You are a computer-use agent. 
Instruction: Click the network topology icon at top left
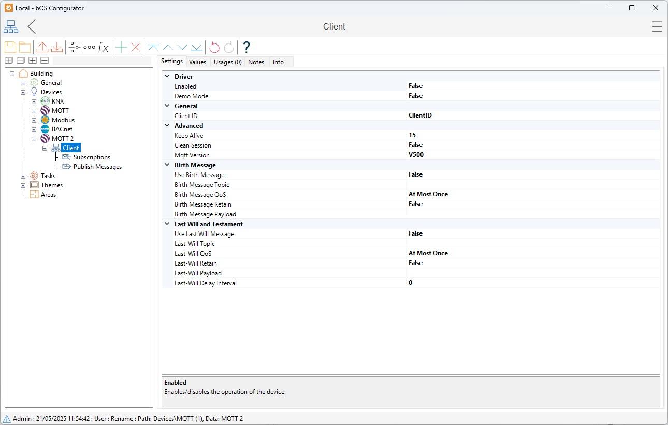tap(11, 26)
